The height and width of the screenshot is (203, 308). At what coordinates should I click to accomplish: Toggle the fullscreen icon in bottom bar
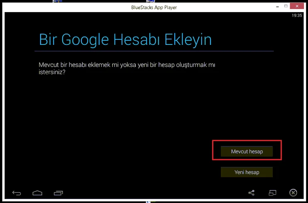coord(272,193)
